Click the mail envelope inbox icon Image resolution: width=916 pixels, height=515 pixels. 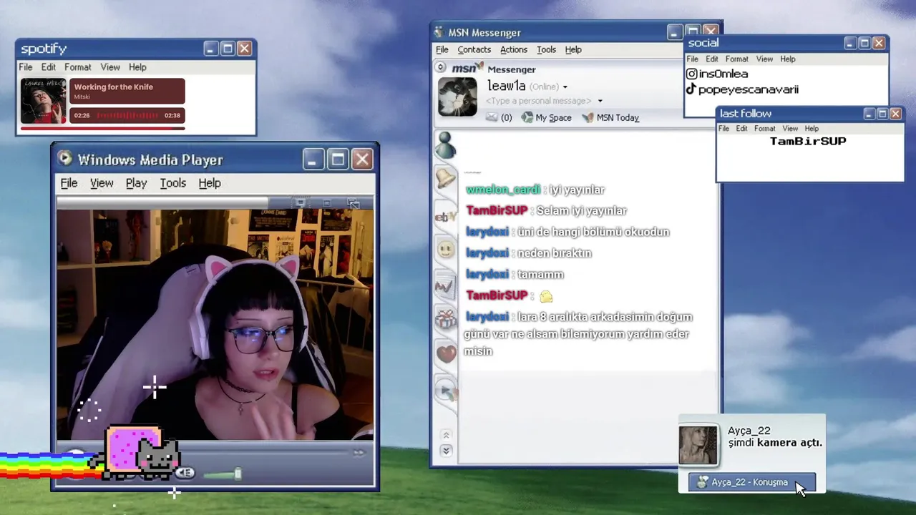tap(492, 117)
